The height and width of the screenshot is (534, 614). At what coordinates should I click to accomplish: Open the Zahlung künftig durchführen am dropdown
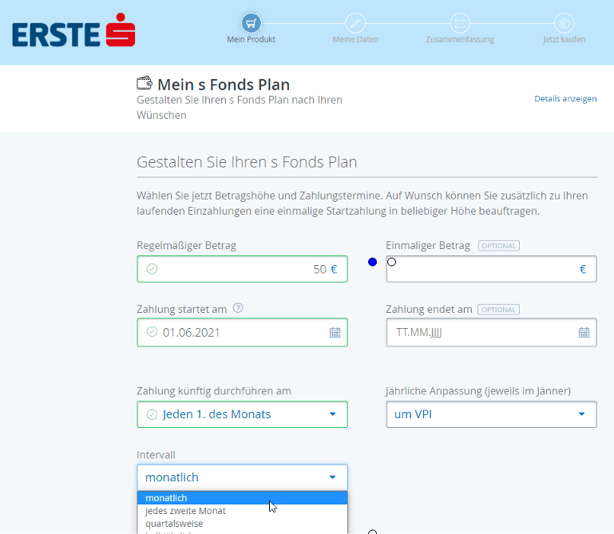243,414
